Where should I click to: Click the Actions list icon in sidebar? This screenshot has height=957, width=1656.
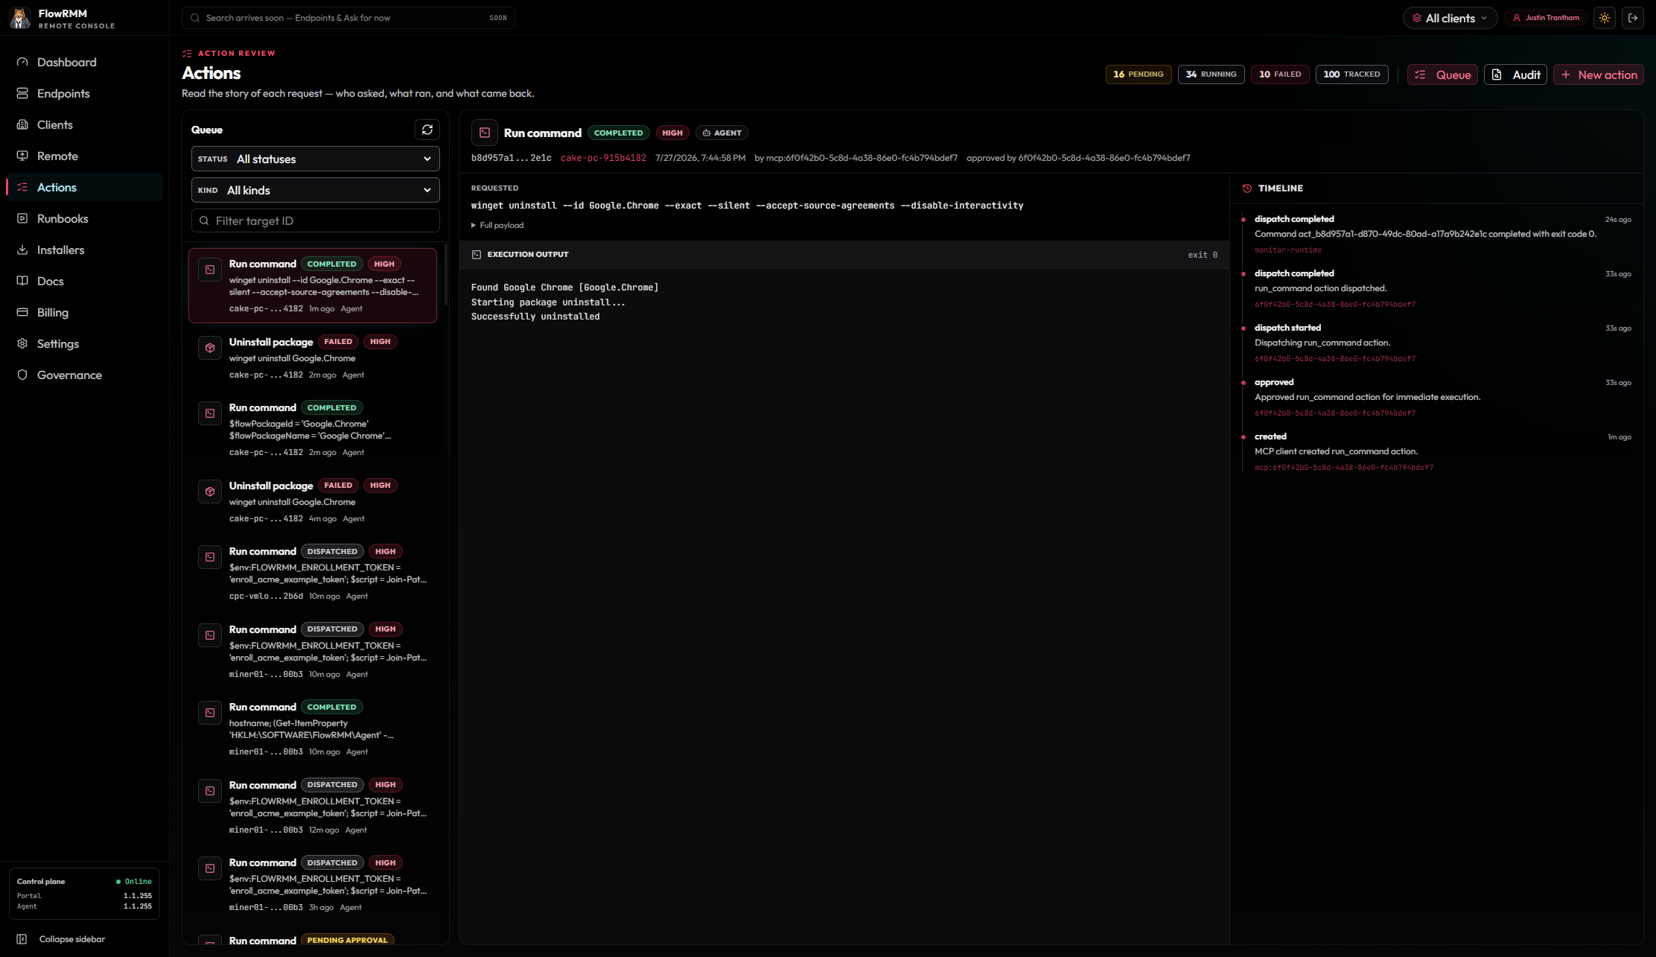pos(22,188)
